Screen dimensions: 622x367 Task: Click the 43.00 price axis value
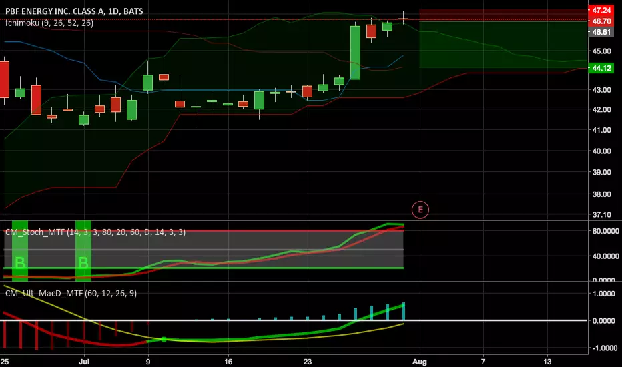pyautogui.click(x=601, y=90)
